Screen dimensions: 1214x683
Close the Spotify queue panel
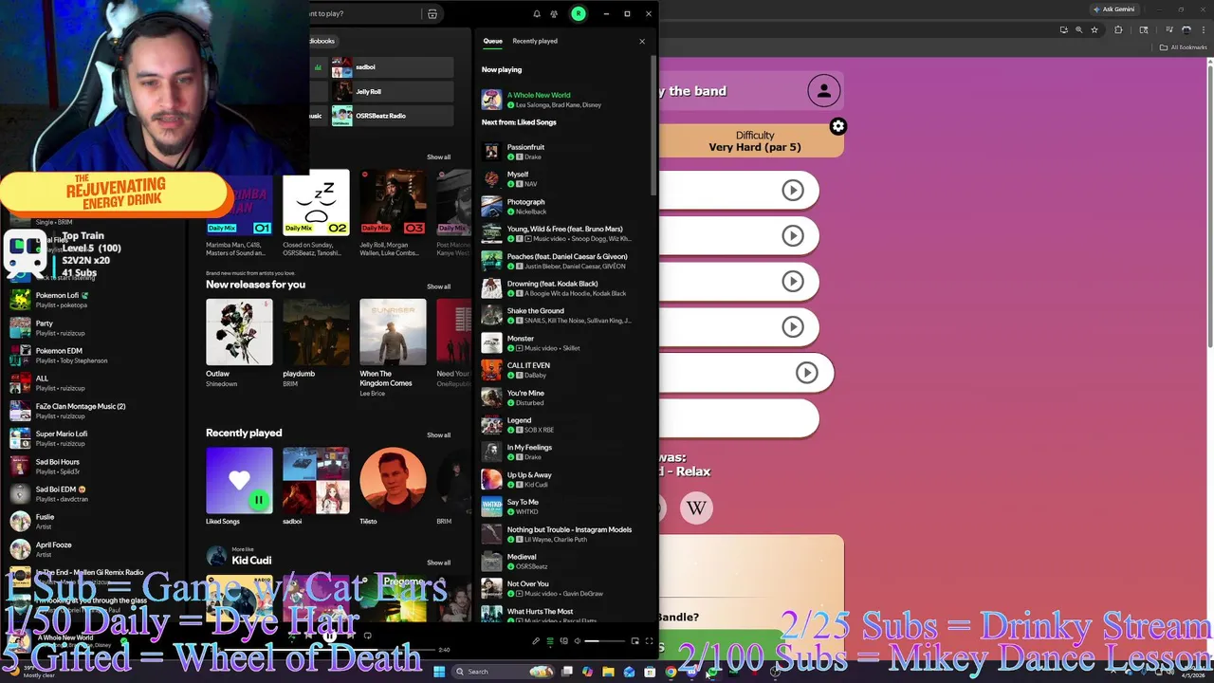click(642, 41)
